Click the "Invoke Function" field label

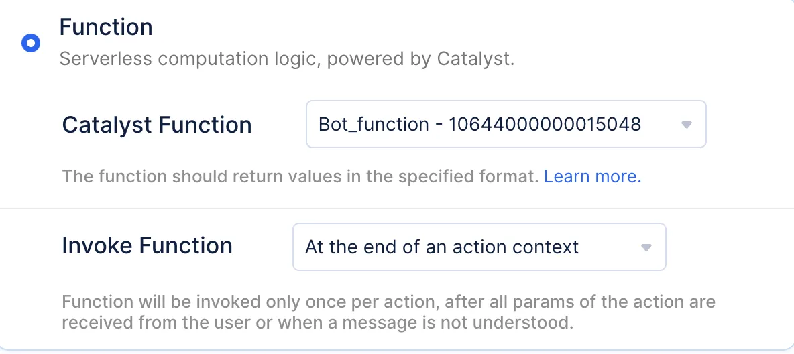click(147, 246)
